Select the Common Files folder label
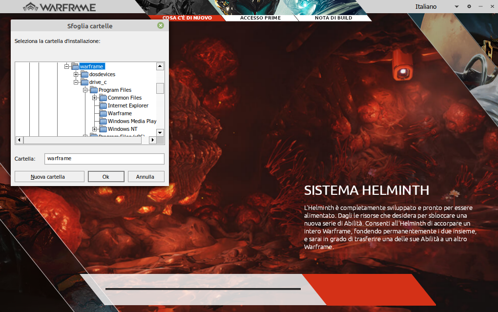 (125, 98)
